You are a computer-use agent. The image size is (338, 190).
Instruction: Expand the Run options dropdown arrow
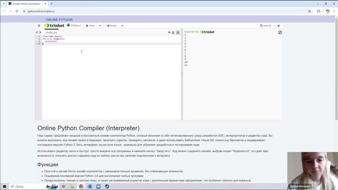pos(100,26)
